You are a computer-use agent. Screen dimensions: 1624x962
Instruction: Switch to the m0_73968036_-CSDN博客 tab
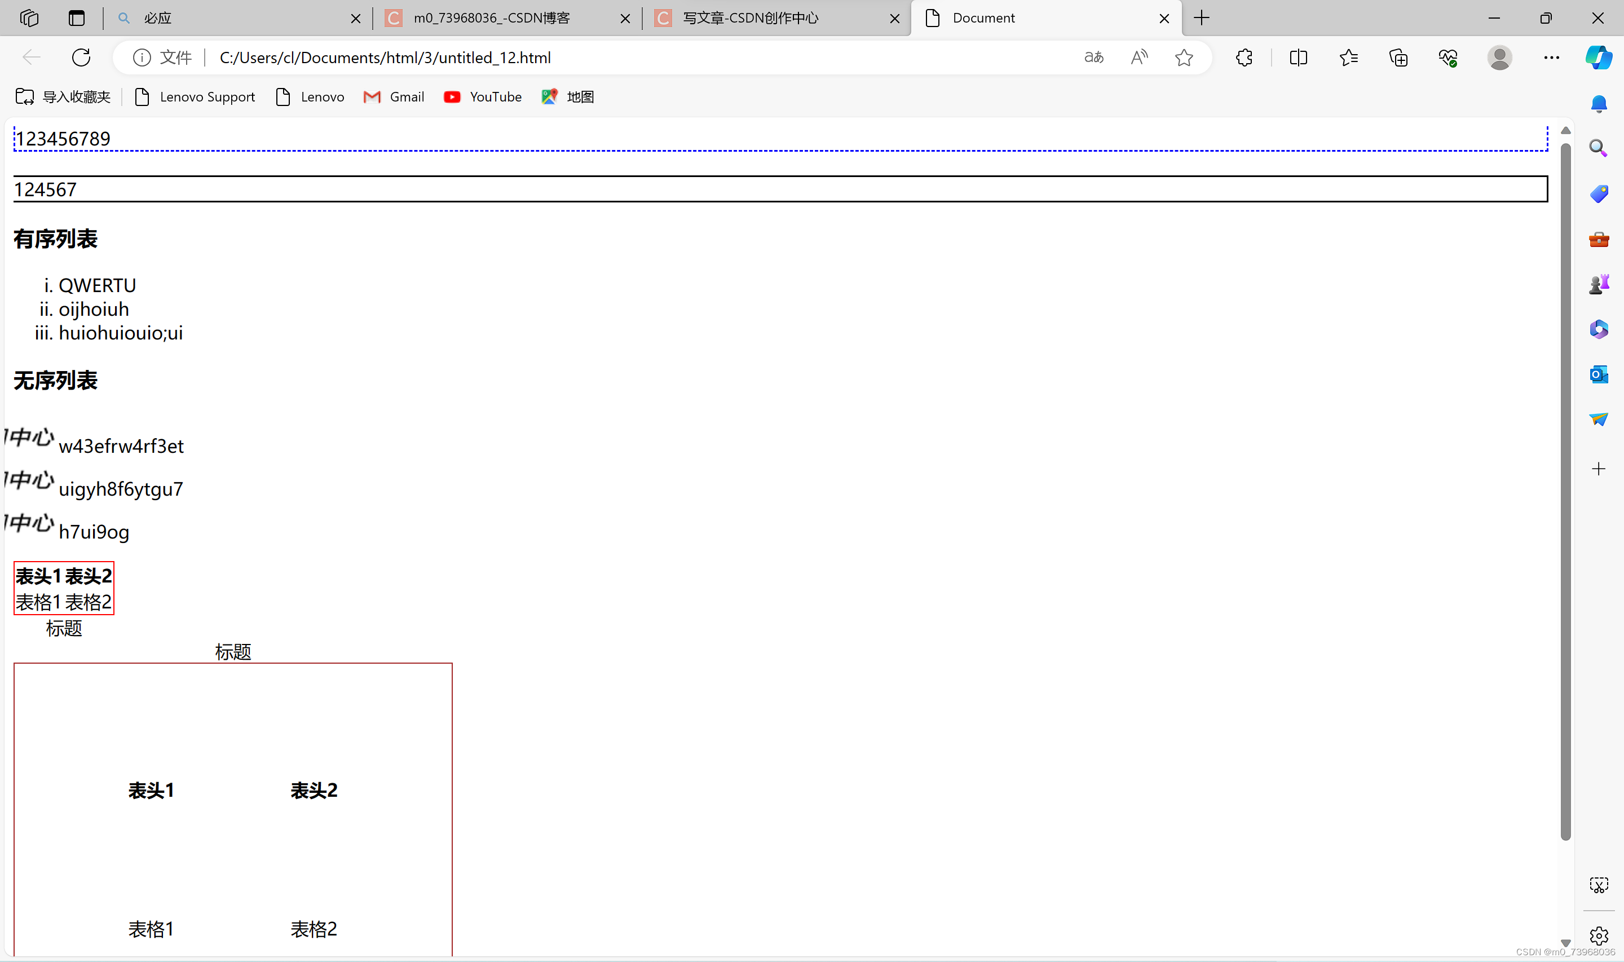pyautogui.click(x=491, y=18)
